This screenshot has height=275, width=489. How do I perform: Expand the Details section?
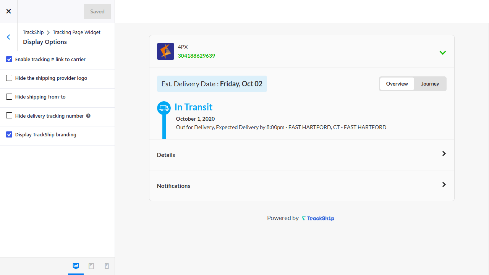[302, 155]
